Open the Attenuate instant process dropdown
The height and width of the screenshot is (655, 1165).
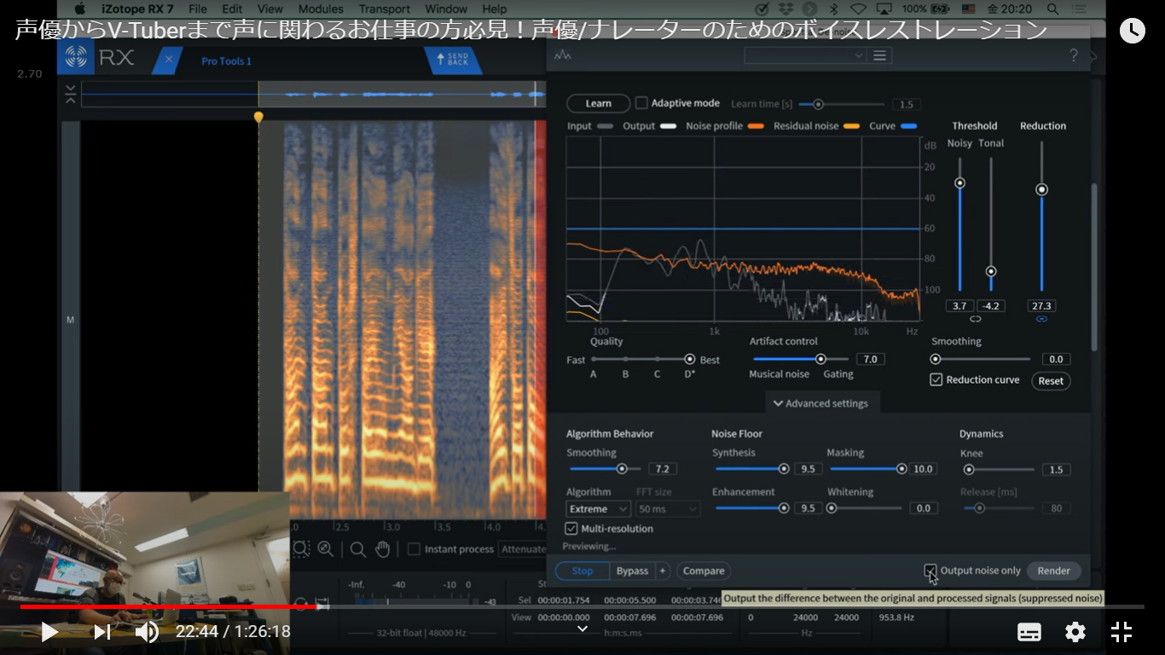[522, 549]
